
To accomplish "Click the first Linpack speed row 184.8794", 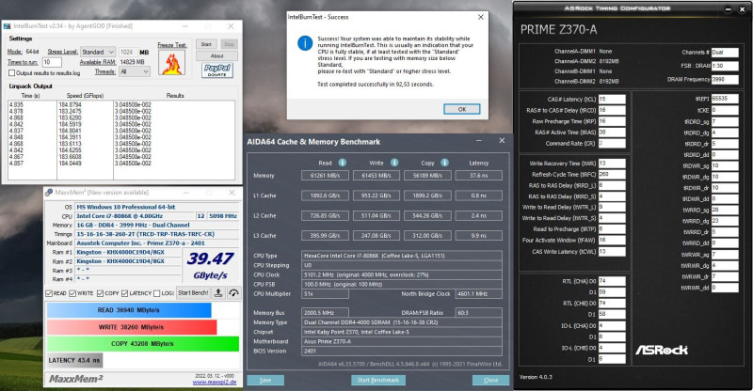I will (70, 104).
